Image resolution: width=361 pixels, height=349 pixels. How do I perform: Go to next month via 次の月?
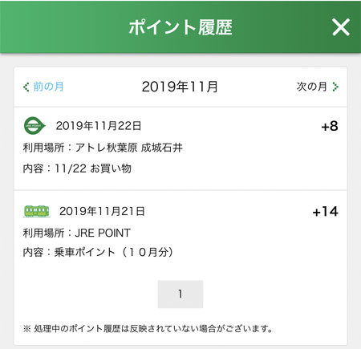tap(311, 87)
